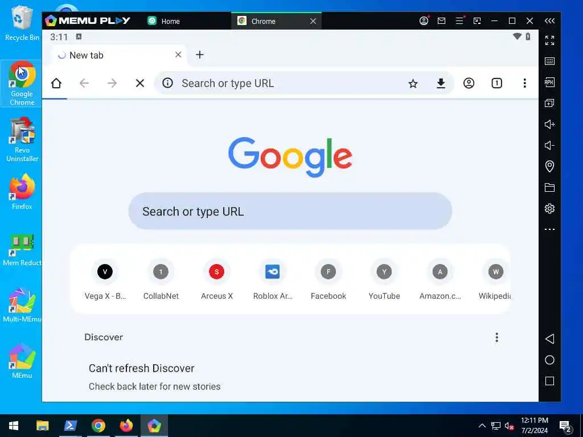
Task: Click the Google logo
Action: coord(290,157)
